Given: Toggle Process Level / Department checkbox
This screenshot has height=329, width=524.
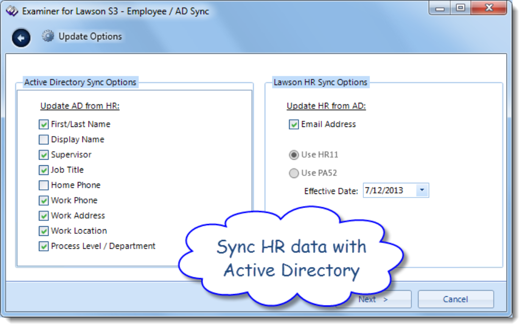Looking at the screenshot, I should [x=43, y=246].
